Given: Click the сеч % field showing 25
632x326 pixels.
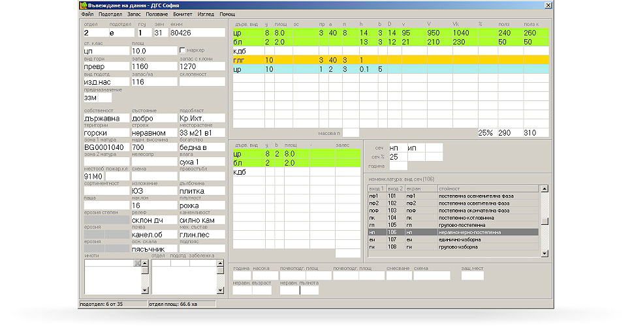Looking at the screenshot, I should [x=396, y=157].
